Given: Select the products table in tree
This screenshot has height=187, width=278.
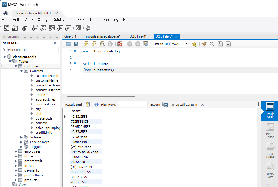Looking at the screenshot, I should click(x=31, y=180).
